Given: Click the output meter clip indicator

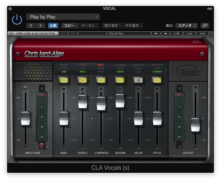Looking at the screenshot, I should 179,95.
